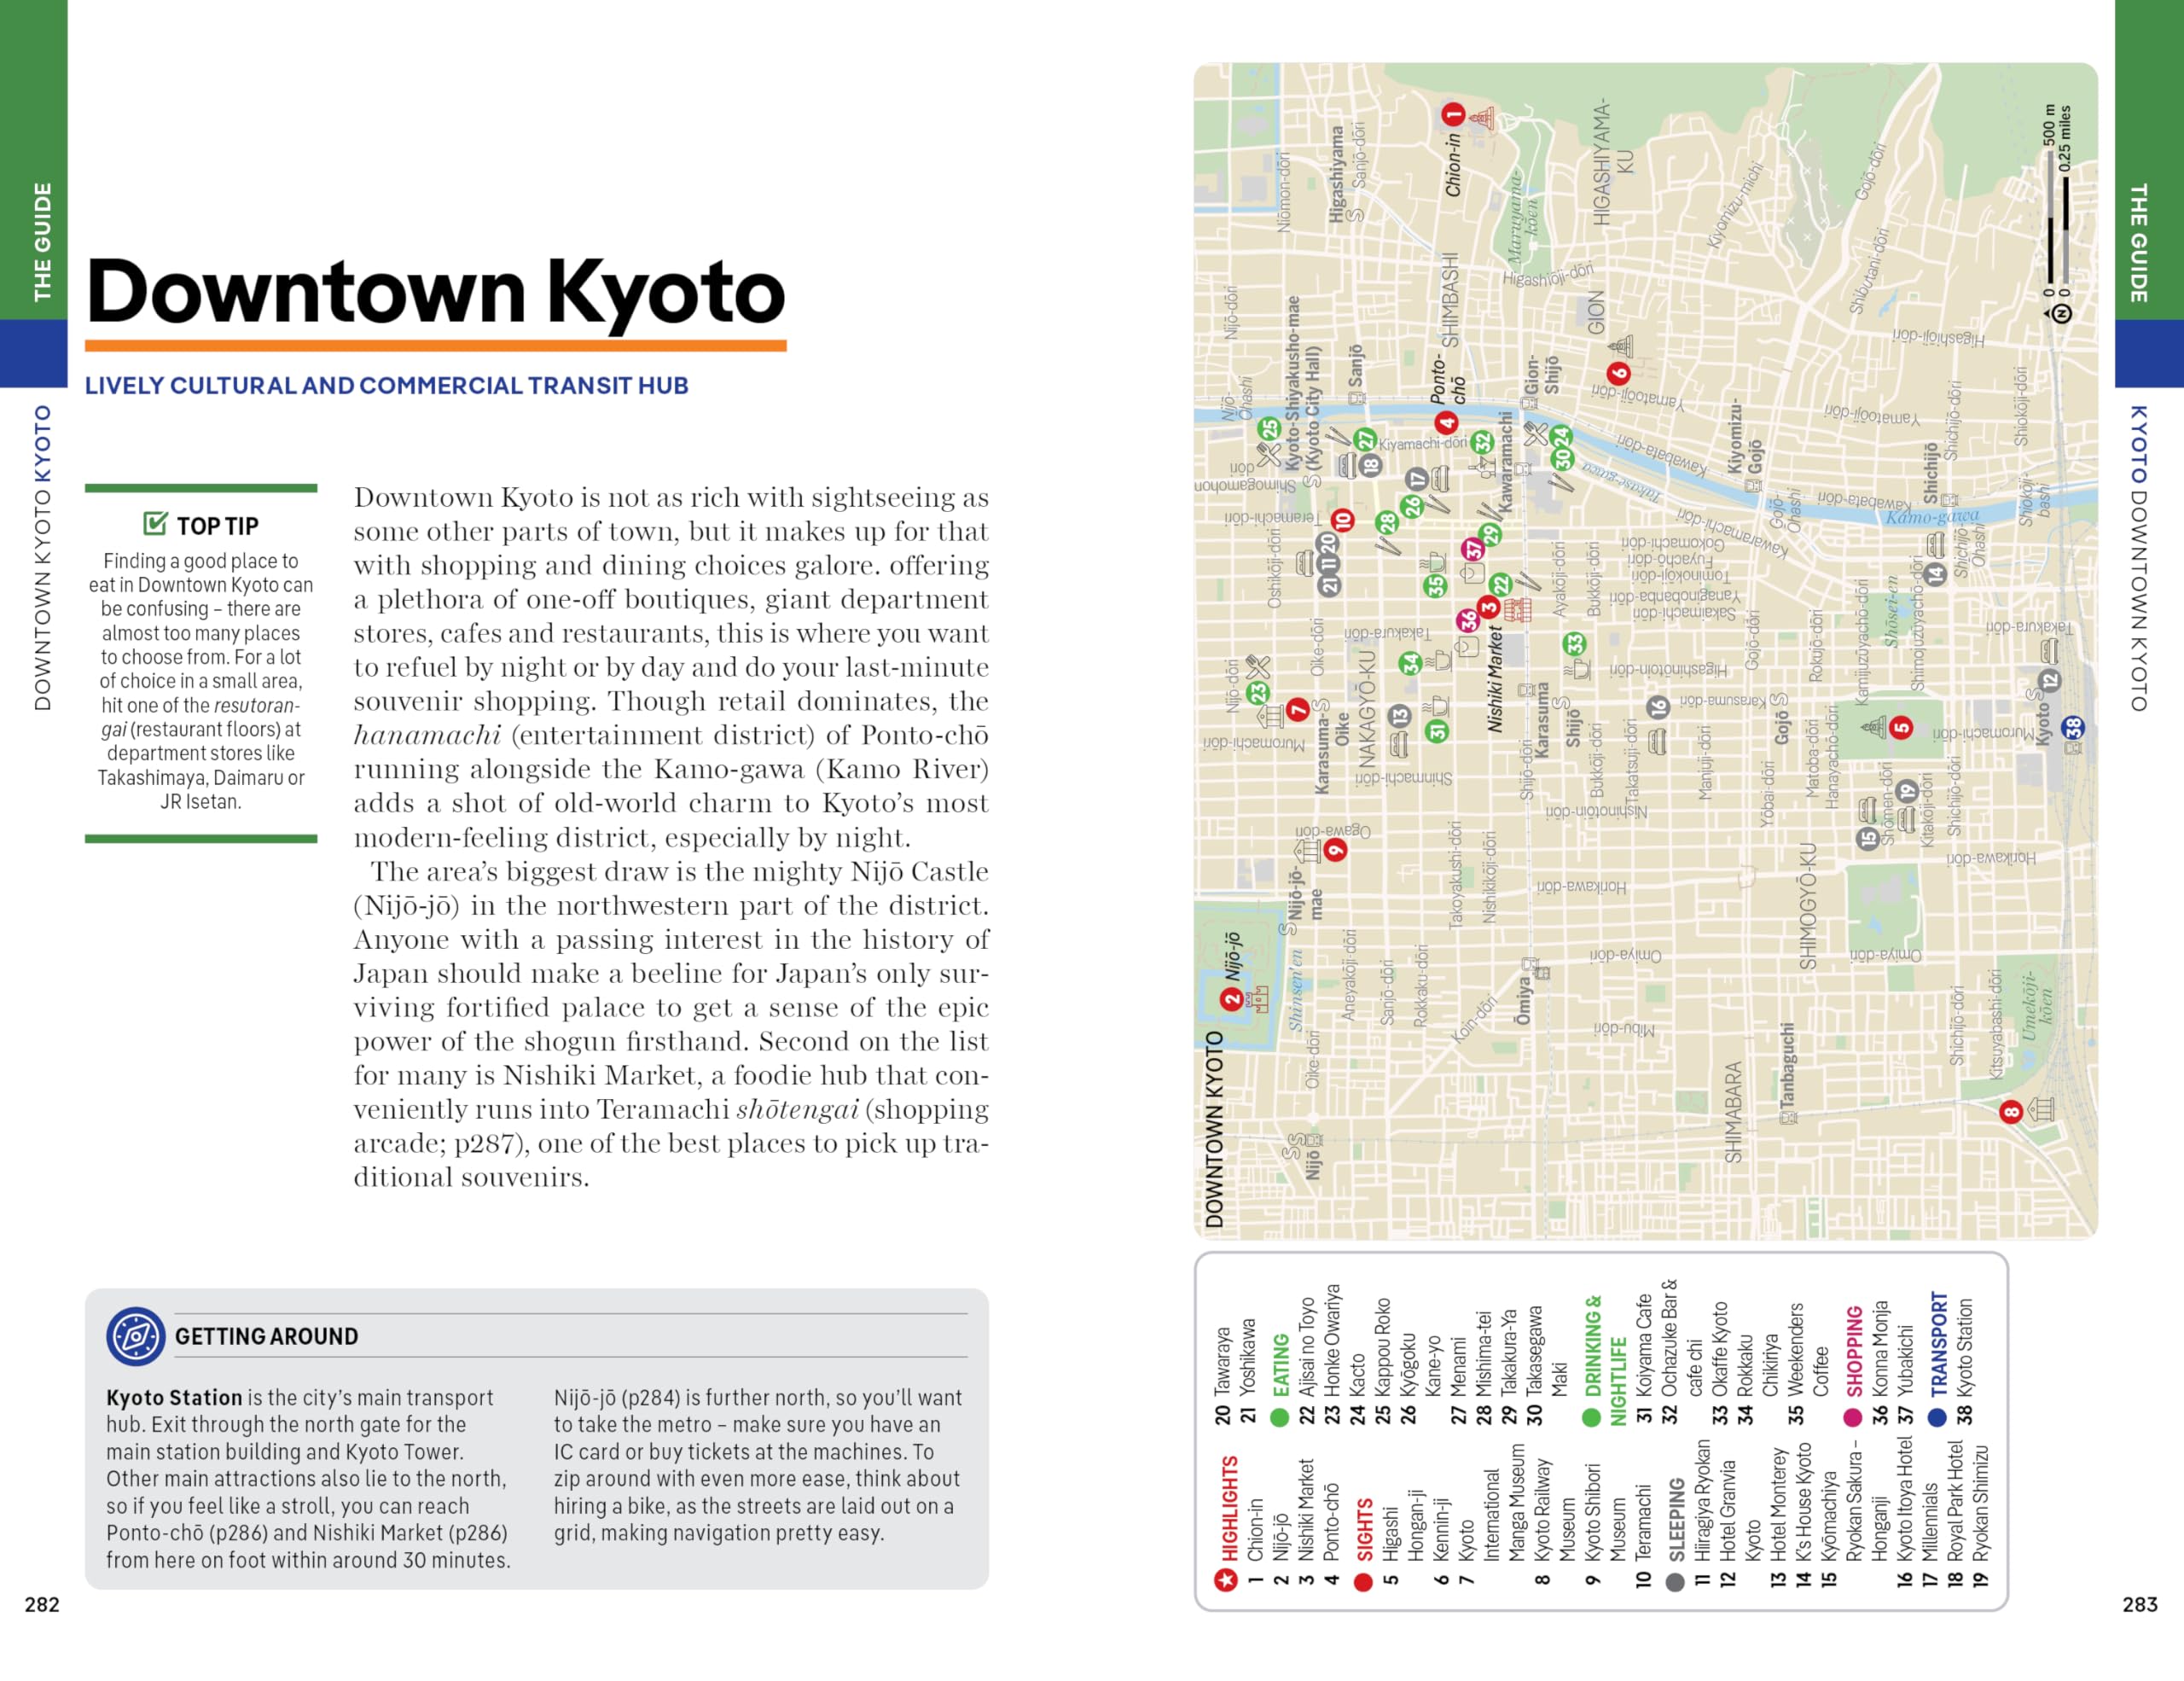Screen dimensions: 2184x1681
Task: Click the green checkbox icon next to Top Tip
Action: (155, 524)
